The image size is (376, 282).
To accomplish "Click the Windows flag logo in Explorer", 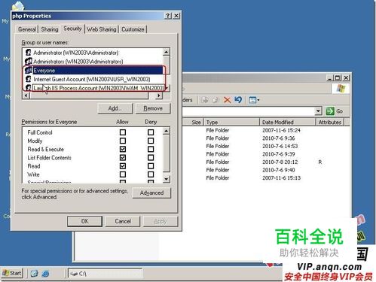I will (341, 89).
